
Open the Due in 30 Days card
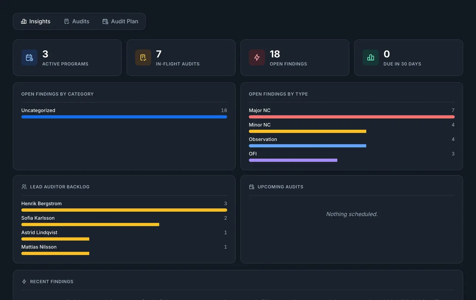408,58
